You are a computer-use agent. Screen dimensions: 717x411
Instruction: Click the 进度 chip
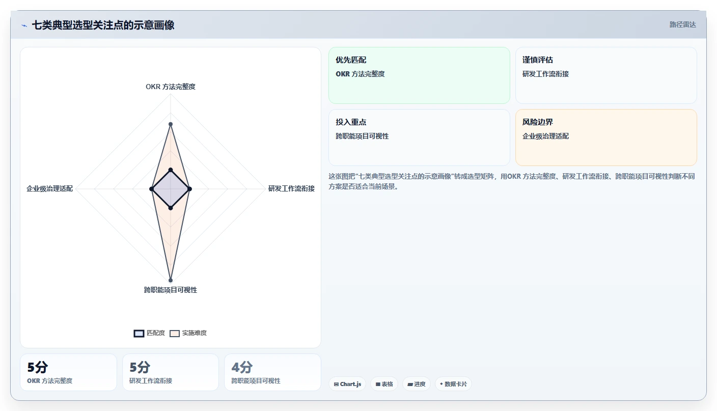416,384
